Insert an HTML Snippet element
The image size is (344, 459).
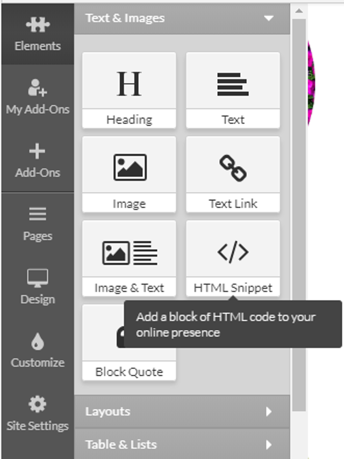(x=233, y=258)
